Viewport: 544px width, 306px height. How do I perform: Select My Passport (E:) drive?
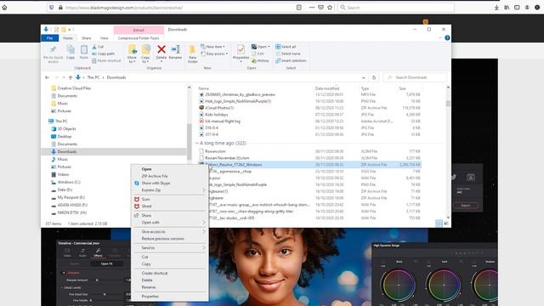click(71, 197)
